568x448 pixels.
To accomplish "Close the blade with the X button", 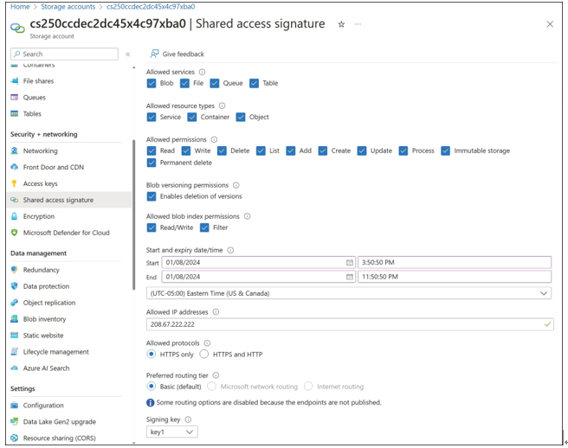I will [x=550, y=24].
